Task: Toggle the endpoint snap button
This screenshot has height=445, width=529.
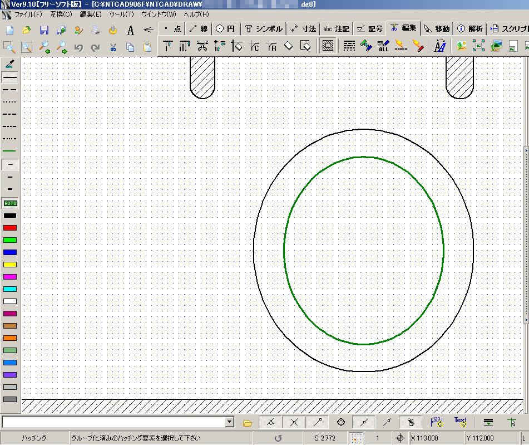Action: (318, 422)
